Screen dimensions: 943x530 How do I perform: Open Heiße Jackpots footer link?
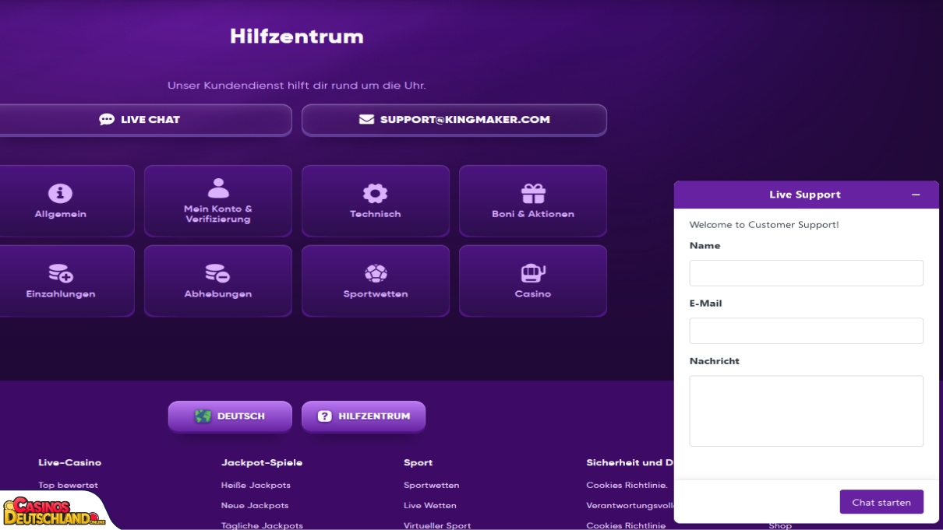(256, 485)
